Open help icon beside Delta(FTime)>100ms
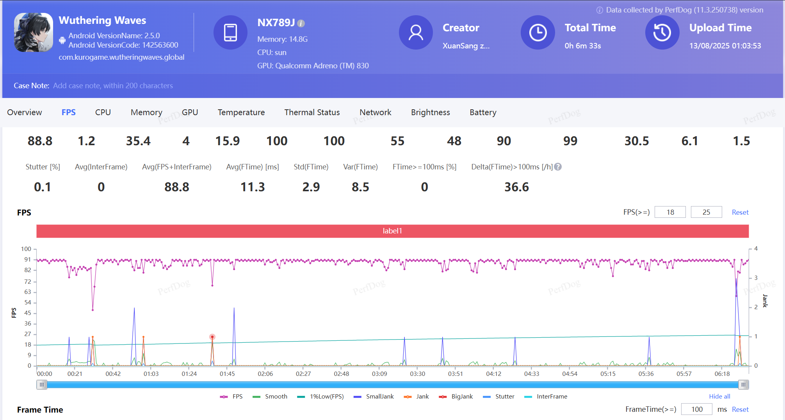Screen dimensions: 785x420 [558, 167]
